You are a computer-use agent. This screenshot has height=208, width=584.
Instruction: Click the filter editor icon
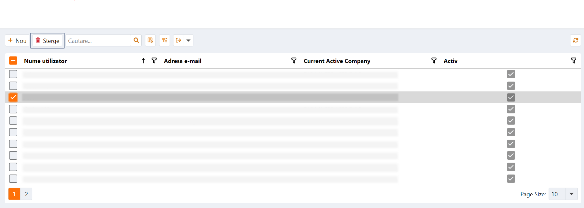tap(165, 40)
